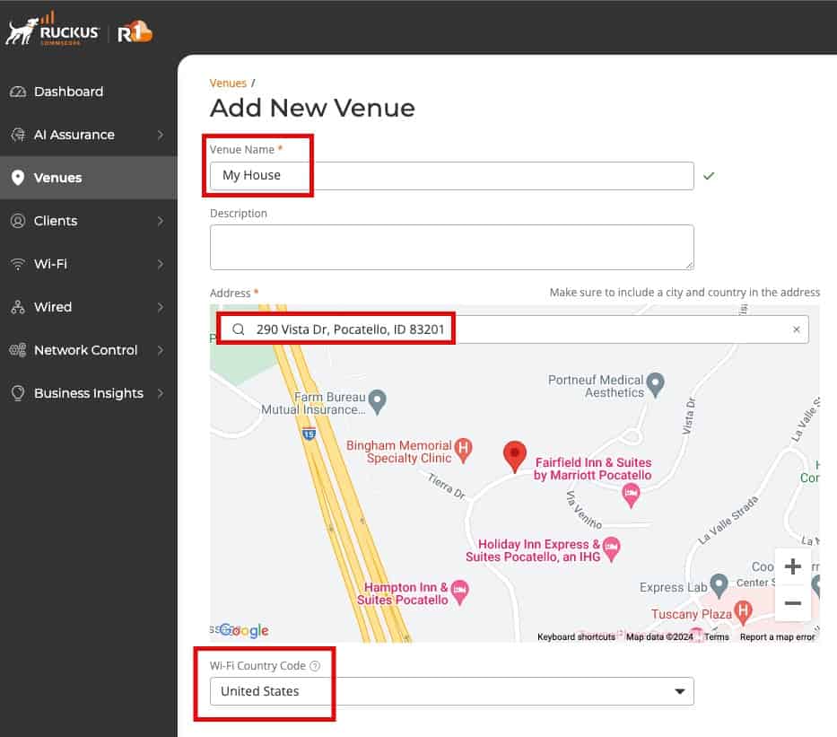Click into the Venue Name field

(x=451, y=176)
